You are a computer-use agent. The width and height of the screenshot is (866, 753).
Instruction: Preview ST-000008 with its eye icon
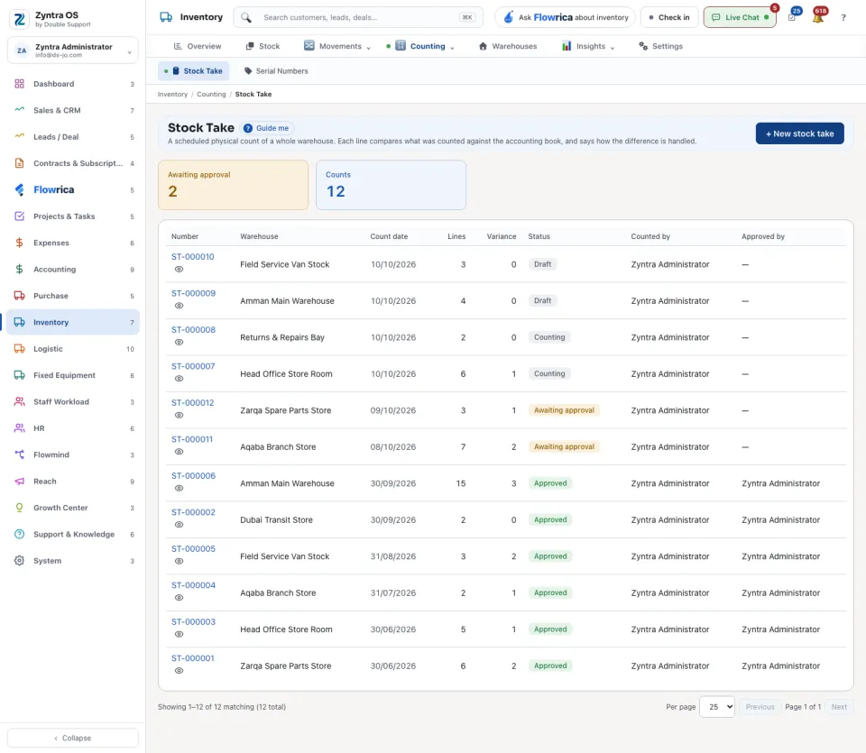179,343
